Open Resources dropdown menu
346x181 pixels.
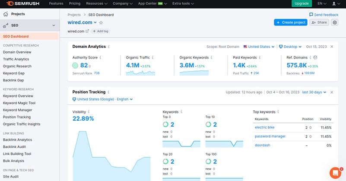coord(97,3)
